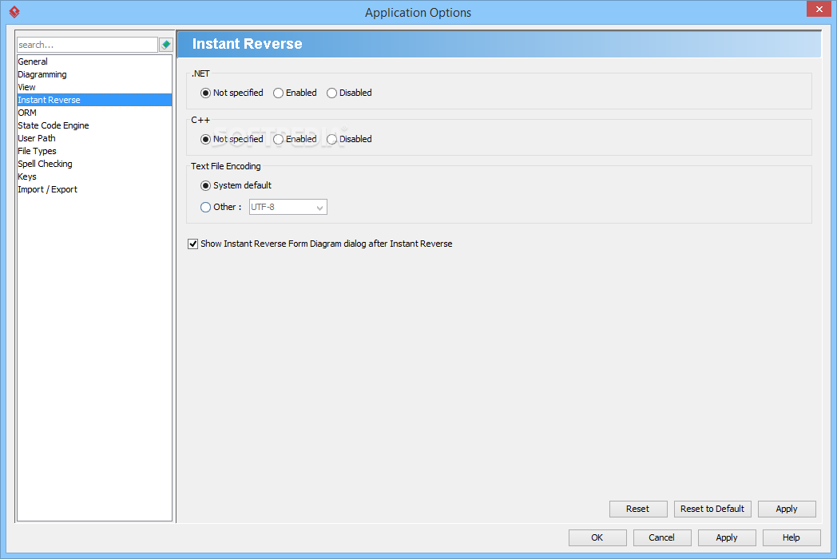837x559 pixels.
Task: Click the Apply button beside Cancel
Action: pos(727,537)
